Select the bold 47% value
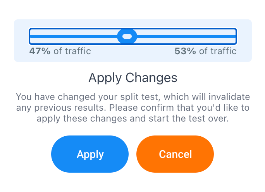265x192 pixels. click(x=40, y=51)
